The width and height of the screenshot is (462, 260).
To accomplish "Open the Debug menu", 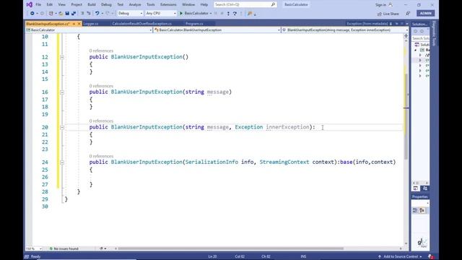I will pyautogui.click(x=106, y=4).
